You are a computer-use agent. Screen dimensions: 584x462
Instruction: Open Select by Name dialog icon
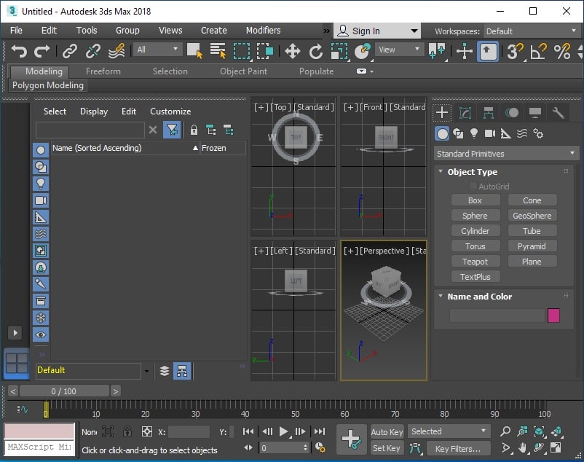(218, 51)
